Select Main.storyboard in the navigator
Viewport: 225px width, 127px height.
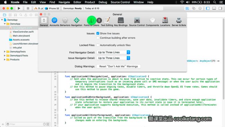(21, 36)
